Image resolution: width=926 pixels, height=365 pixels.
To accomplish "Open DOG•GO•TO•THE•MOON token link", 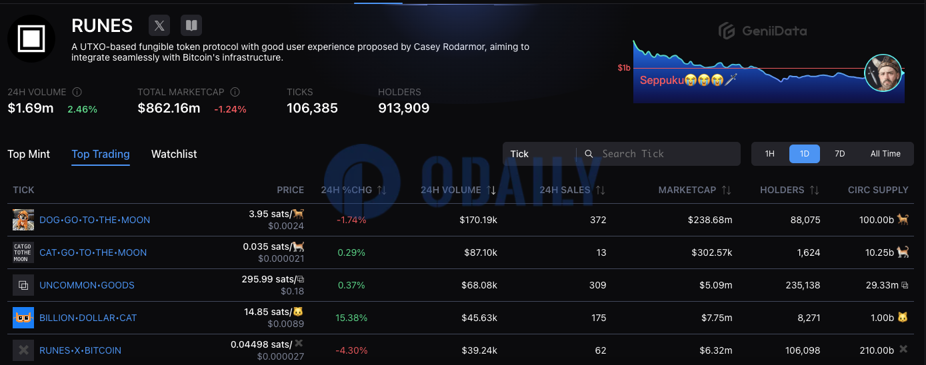I will (95, 220).
